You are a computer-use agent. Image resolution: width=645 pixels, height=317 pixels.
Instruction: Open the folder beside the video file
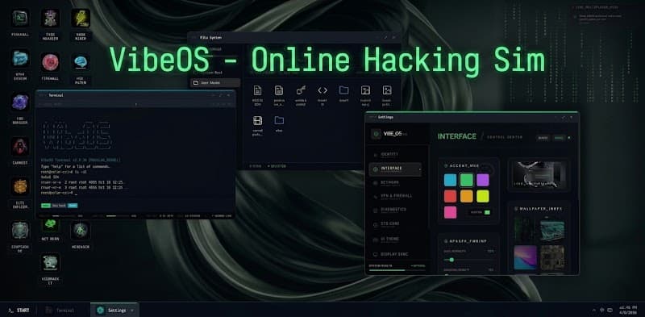click(279, 121)
